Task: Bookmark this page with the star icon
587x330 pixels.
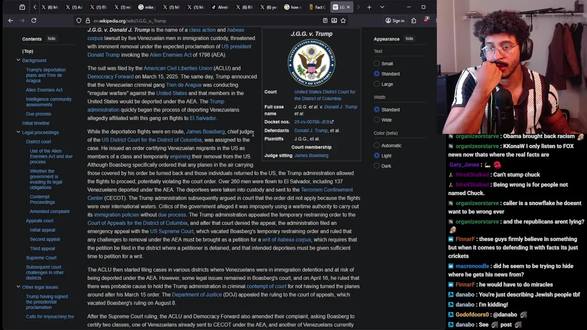Action: (343, 21)
